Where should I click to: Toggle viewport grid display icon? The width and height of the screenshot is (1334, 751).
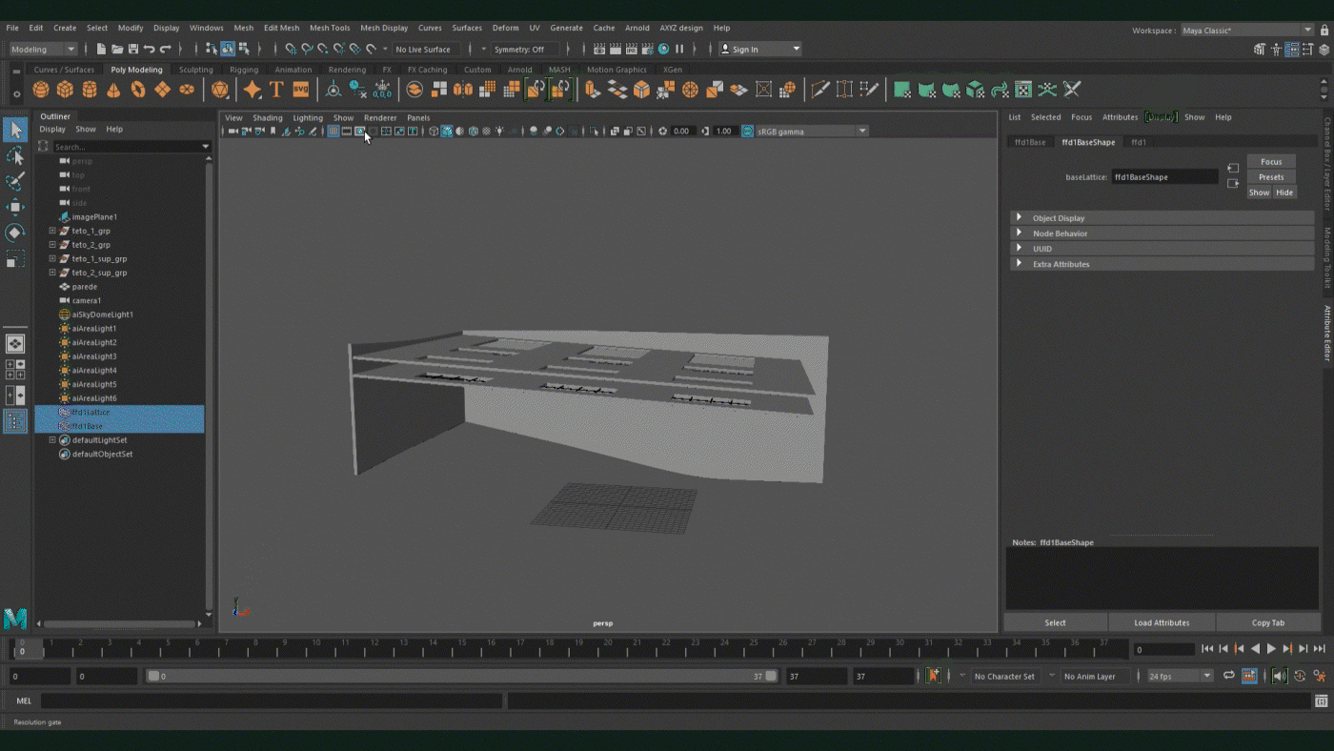tap(333, 132)
